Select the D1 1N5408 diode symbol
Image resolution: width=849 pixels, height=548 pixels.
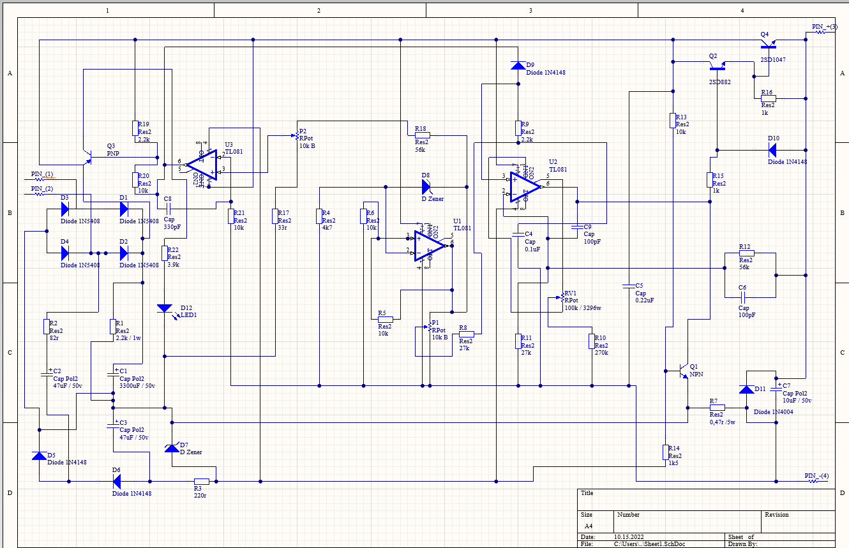(124, 209)
